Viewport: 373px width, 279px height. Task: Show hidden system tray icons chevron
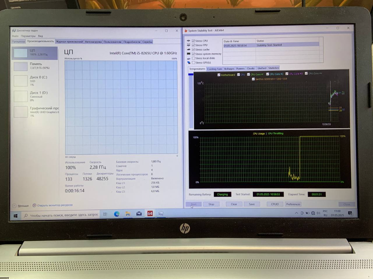point(296,213)
